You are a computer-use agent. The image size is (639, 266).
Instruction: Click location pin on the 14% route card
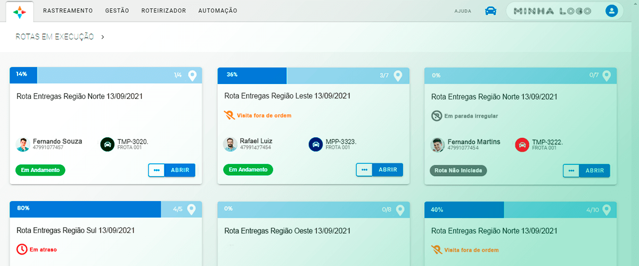(x=192, y=76)
